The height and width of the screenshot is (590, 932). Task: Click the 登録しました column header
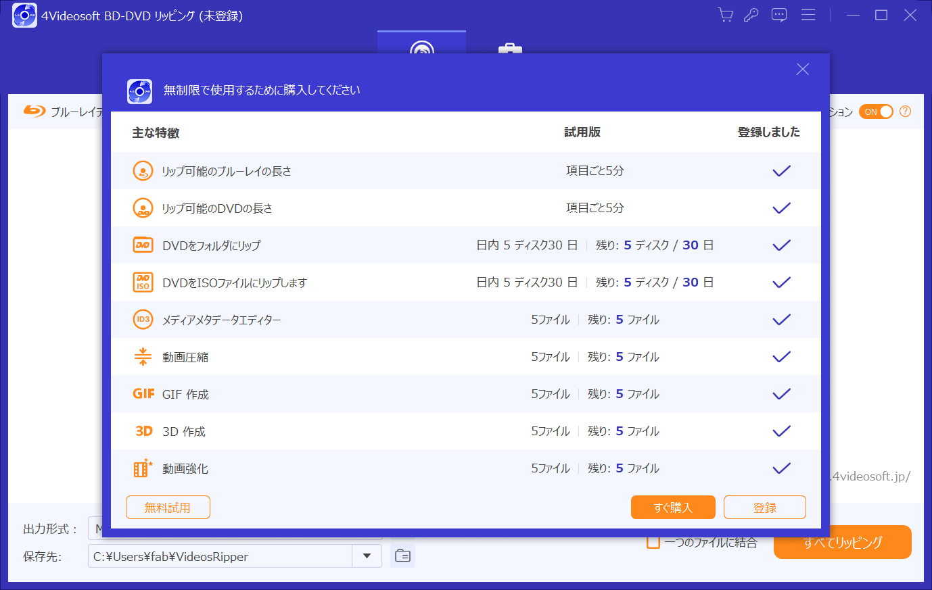click(x=769, y=132)
